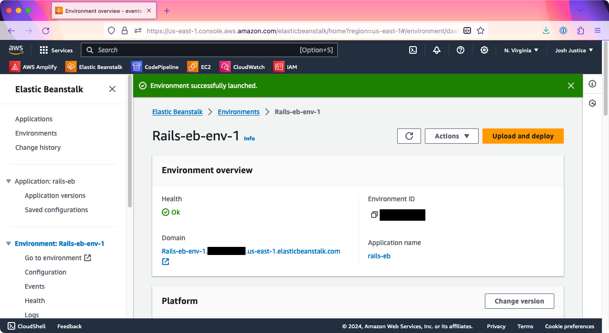Image resolution: width=609 pixels, height=333 pixels.
Task: Open CodePipeline favorite shortcut
Action: point(155,67)
